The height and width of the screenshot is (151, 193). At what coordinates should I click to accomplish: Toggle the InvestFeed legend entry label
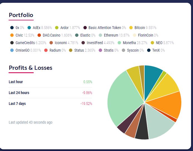point(95,43)
